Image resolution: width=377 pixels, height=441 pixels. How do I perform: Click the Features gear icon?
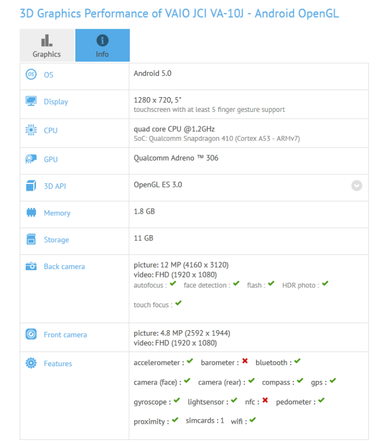(x=31, y=363)
